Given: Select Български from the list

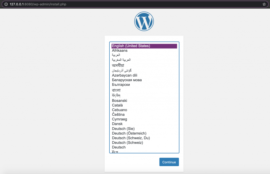Looking at the screenshot, I should (x=121, y=85).
